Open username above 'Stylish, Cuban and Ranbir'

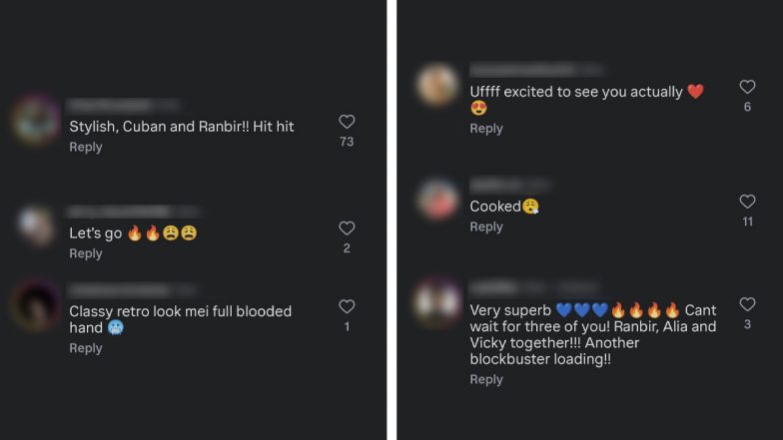coord(110,106)
